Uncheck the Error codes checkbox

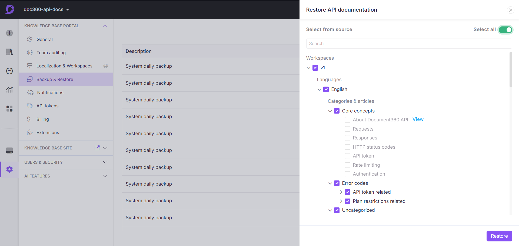coord(337,183)
